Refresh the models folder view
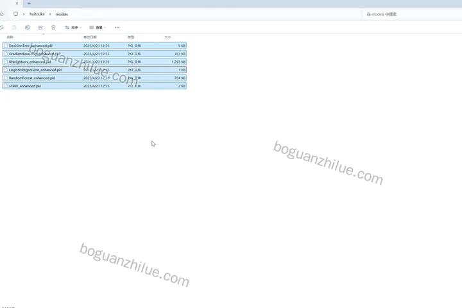This screenshot has width=462, height=308. (2, 14)
